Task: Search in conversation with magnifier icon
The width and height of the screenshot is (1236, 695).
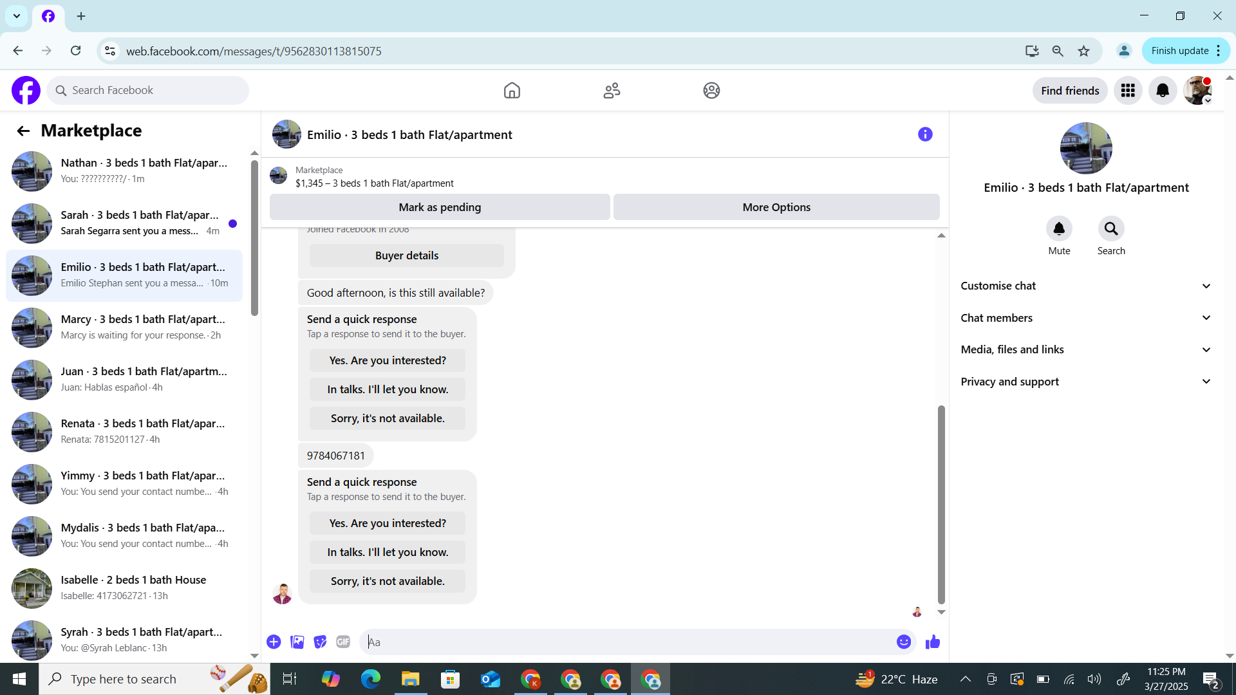Action: pyautogui.click(x=1111, y=228)
